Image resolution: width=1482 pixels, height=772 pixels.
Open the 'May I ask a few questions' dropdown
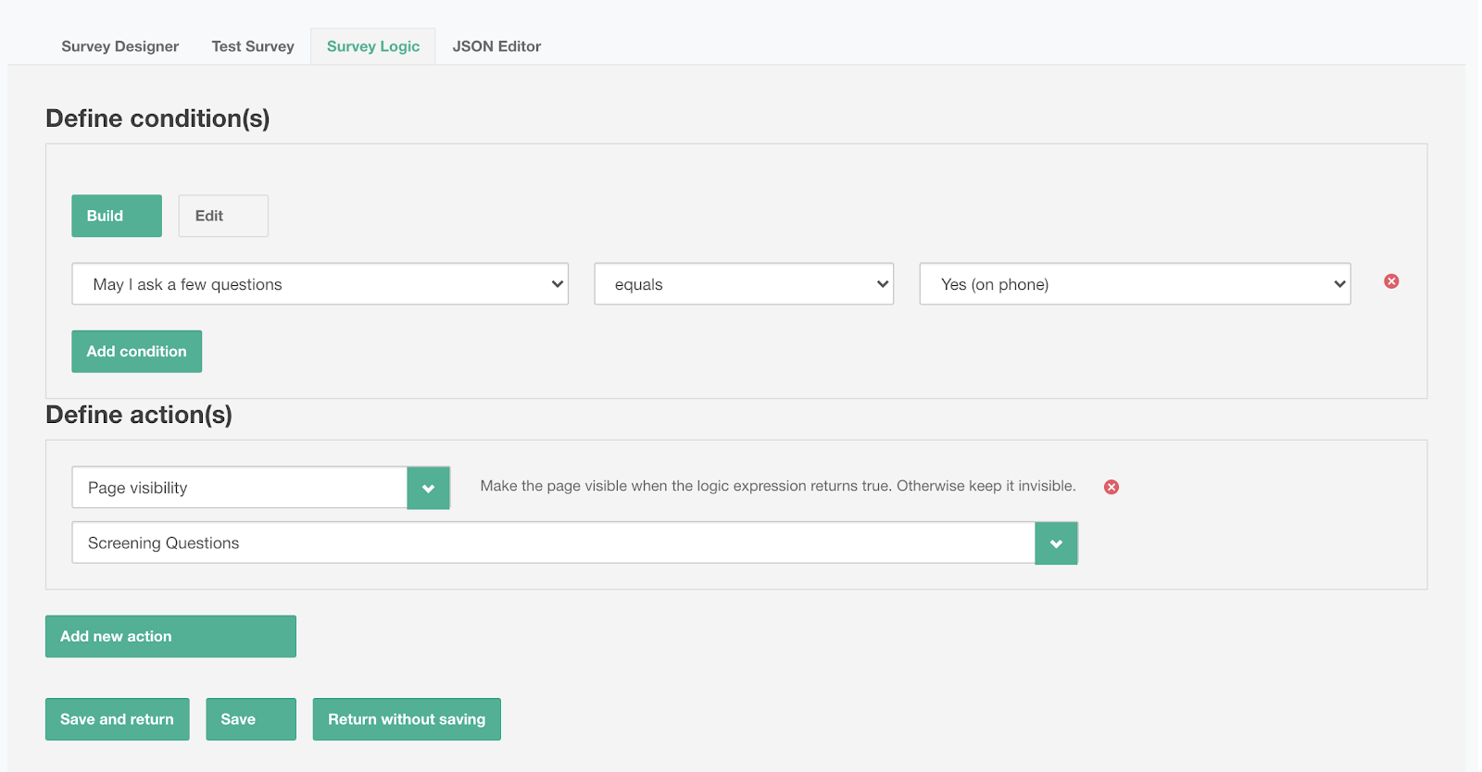[320, 284]
